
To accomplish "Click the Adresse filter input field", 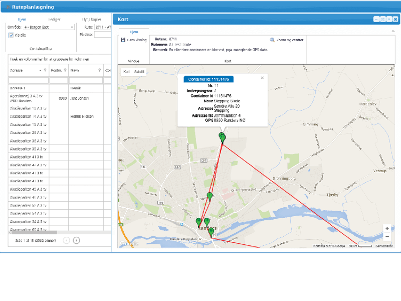I will 28,80.
